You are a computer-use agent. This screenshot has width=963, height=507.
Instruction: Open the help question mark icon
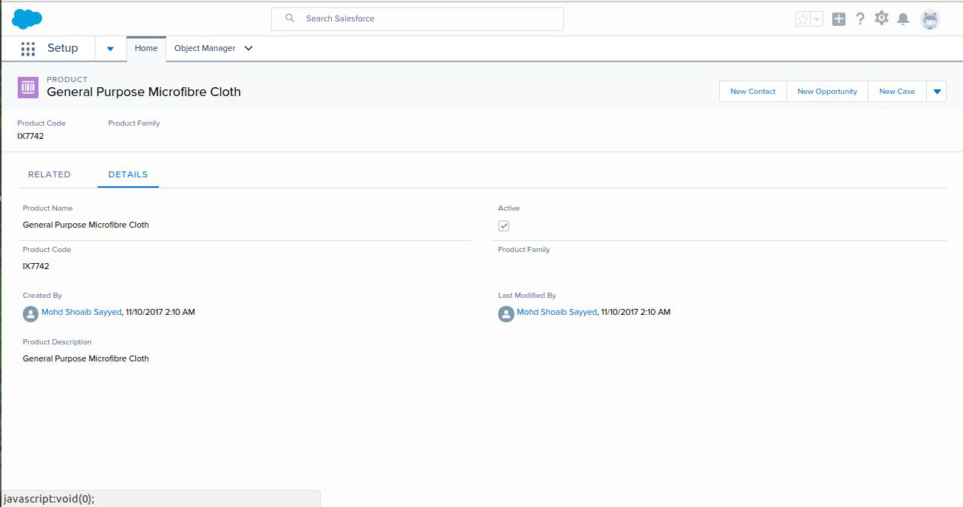point(860,19)
